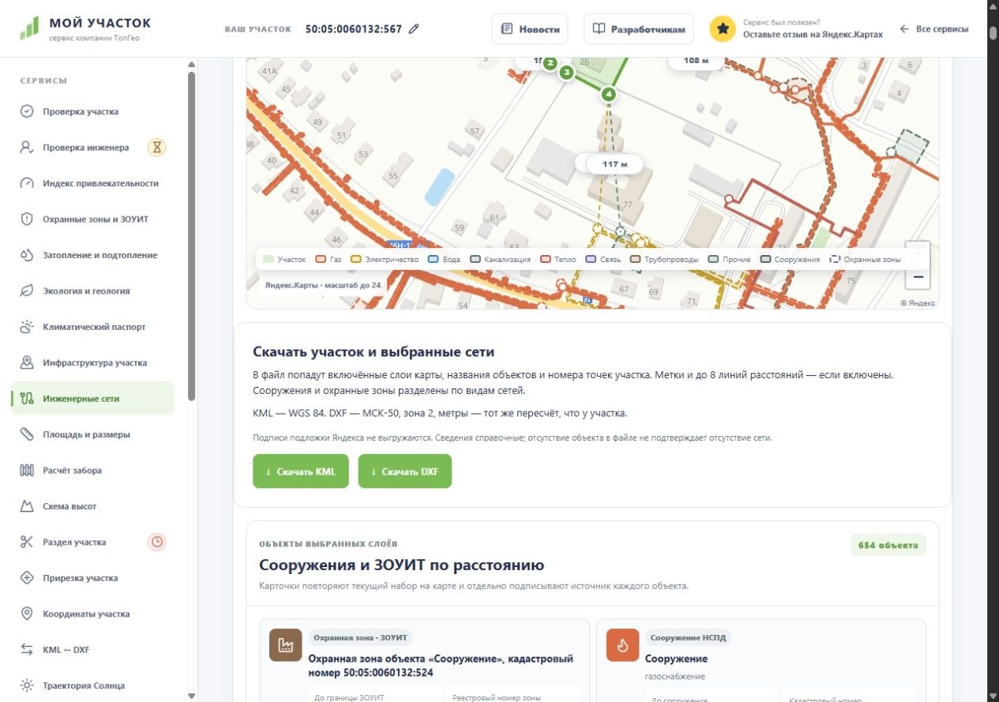Zoom out the map with the minus button
Screen dimensions: 999x702
point(918,277)
